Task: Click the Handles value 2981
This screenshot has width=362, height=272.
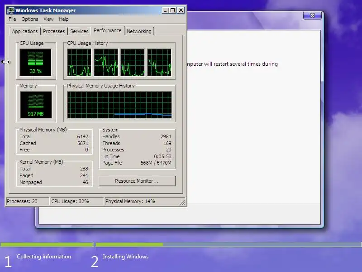Action: pos(166,136)
